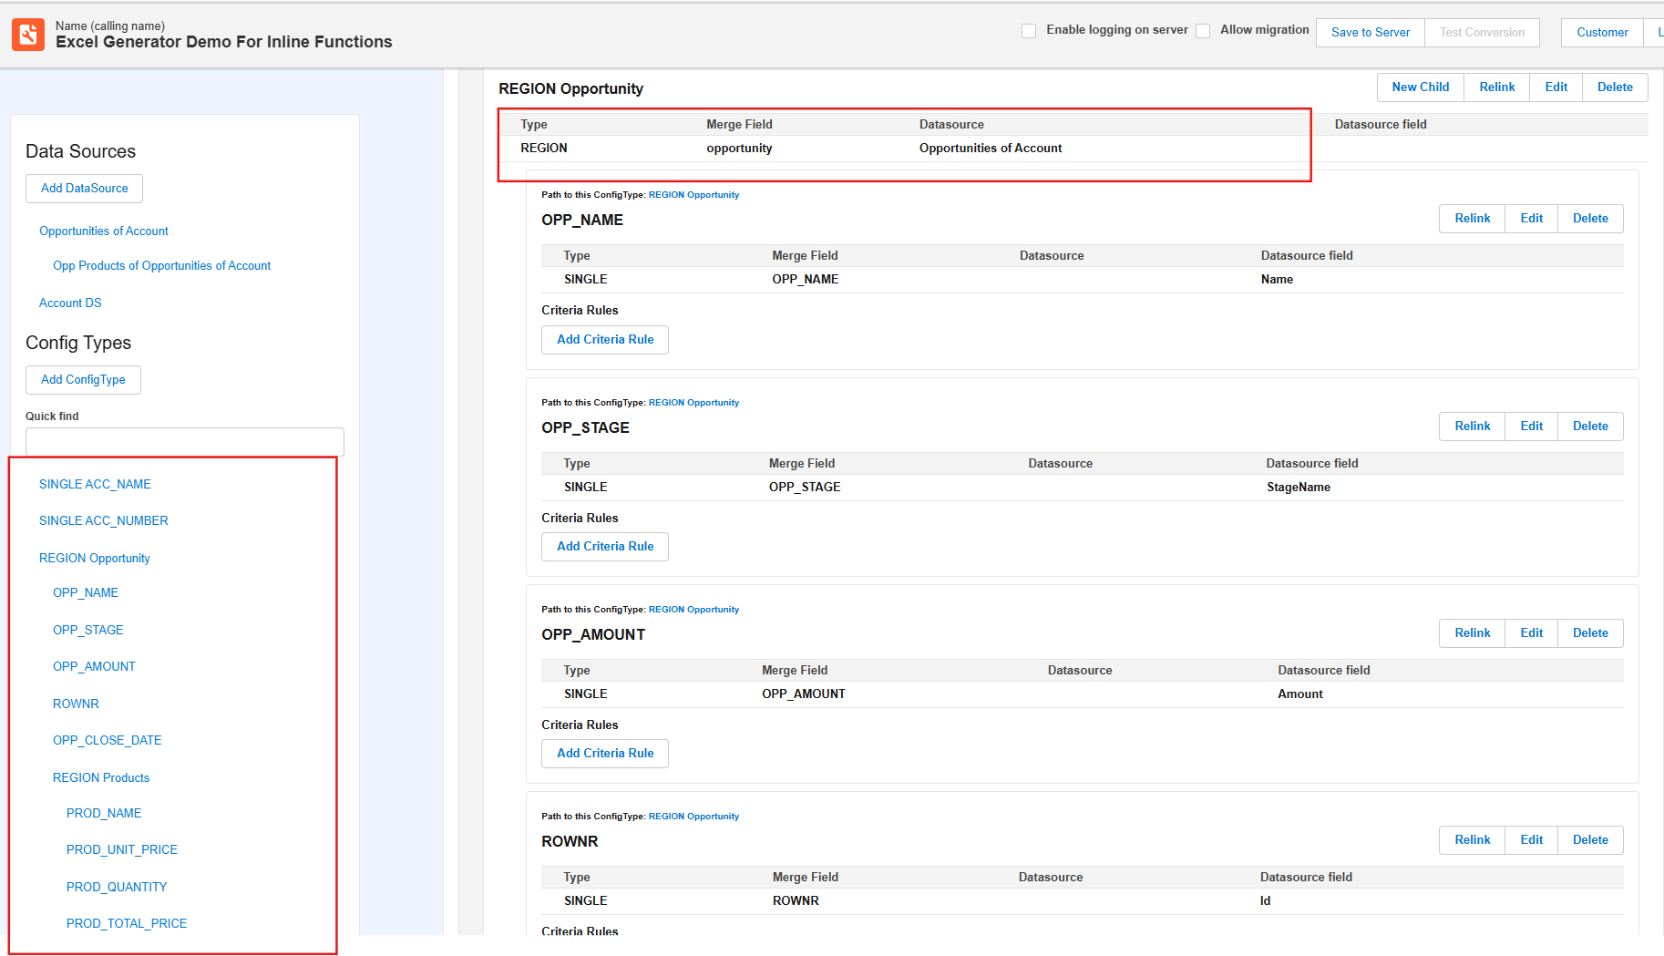Viewport: 1664px width, 956px height.
Task: Toggle the Allow migration checkbox
Action: click(x=1203, y=31)
